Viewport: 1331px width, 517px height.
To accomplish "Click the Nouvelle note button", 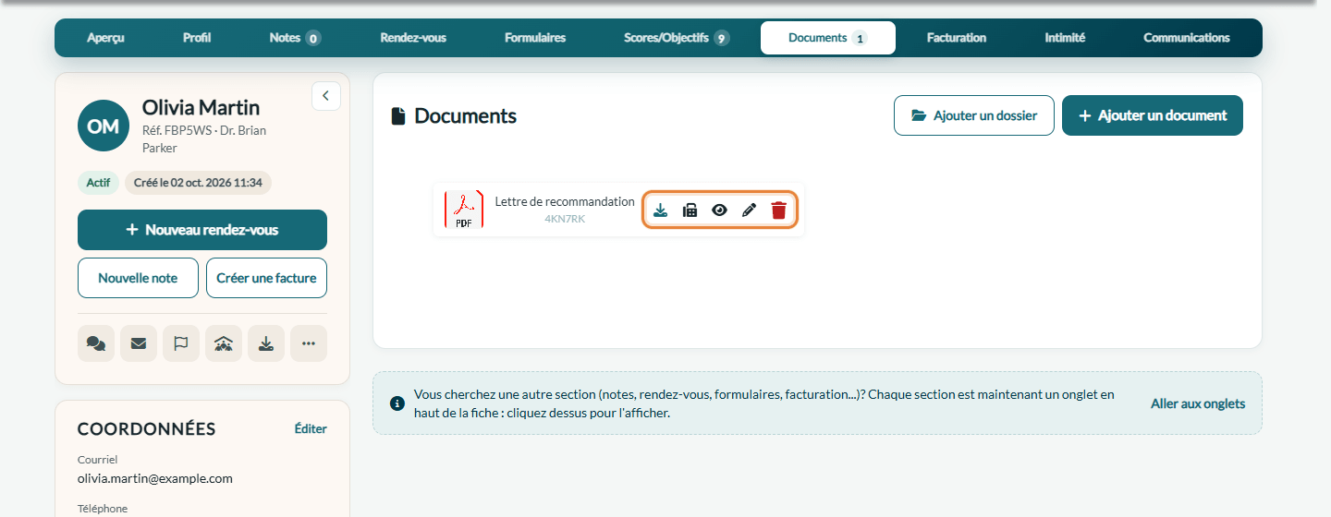I will tap(138, 278).
